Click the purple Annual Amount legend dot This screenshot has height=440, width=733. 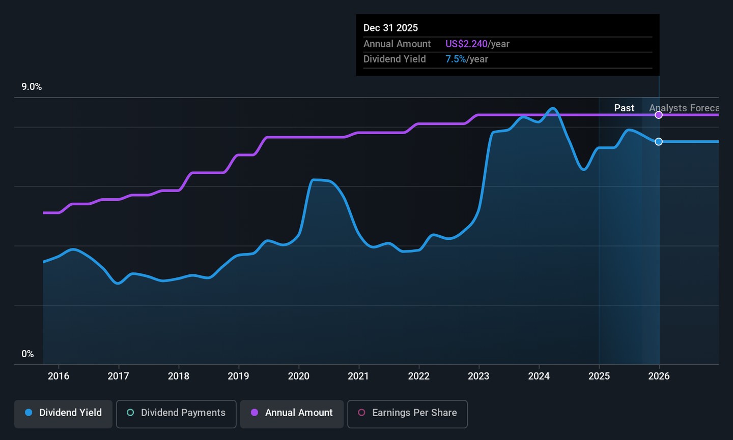tap(255, 413)
